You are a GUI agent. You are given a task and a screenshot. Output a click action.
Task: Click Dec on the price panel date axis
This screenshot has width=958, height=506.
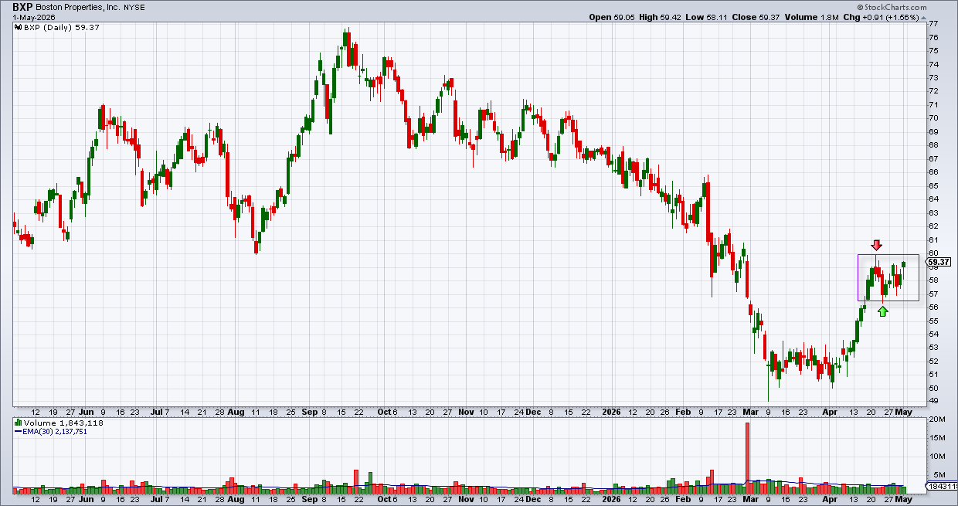[533, 413]
